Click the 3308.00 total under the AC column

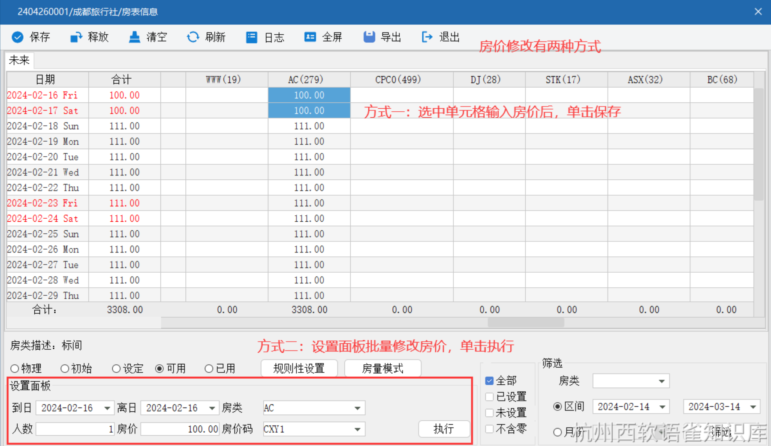pos(309,310)
